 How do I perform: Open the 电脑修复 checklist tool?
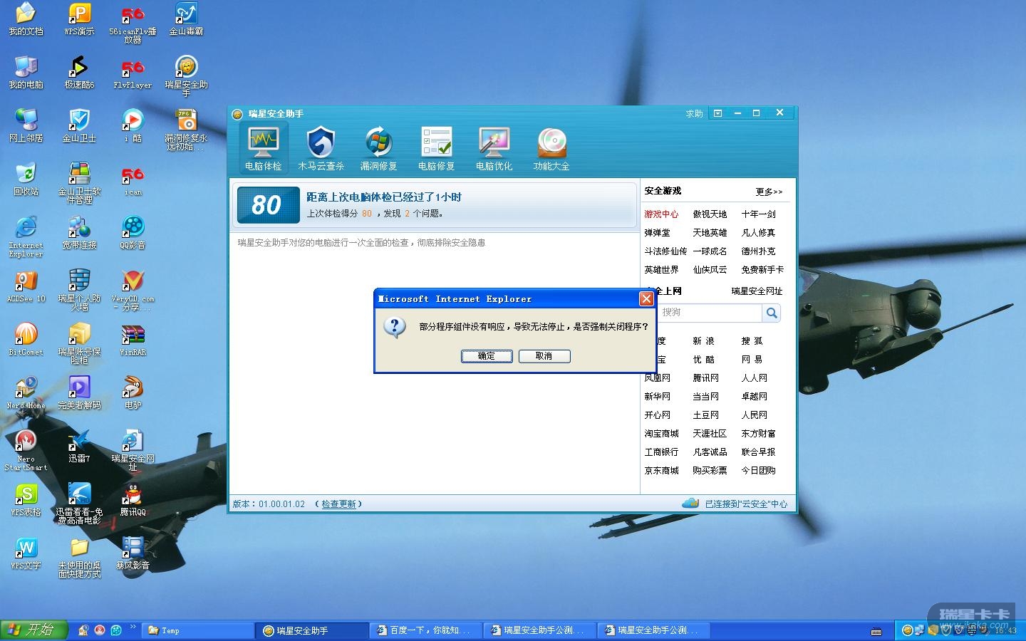click(x=436, y=148)
